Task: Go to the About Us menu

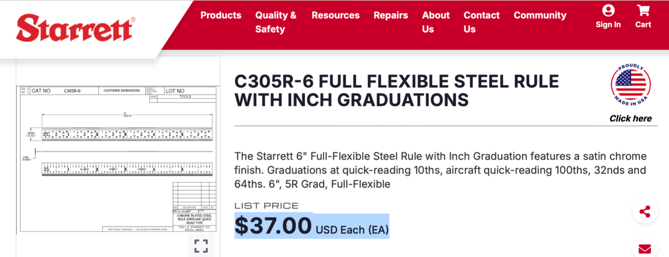Action: point(436,22)
